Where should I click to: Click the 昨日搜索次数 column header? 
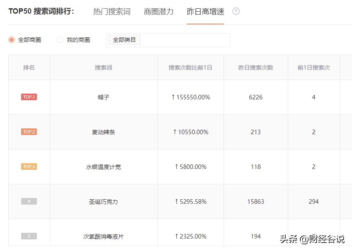256,67
